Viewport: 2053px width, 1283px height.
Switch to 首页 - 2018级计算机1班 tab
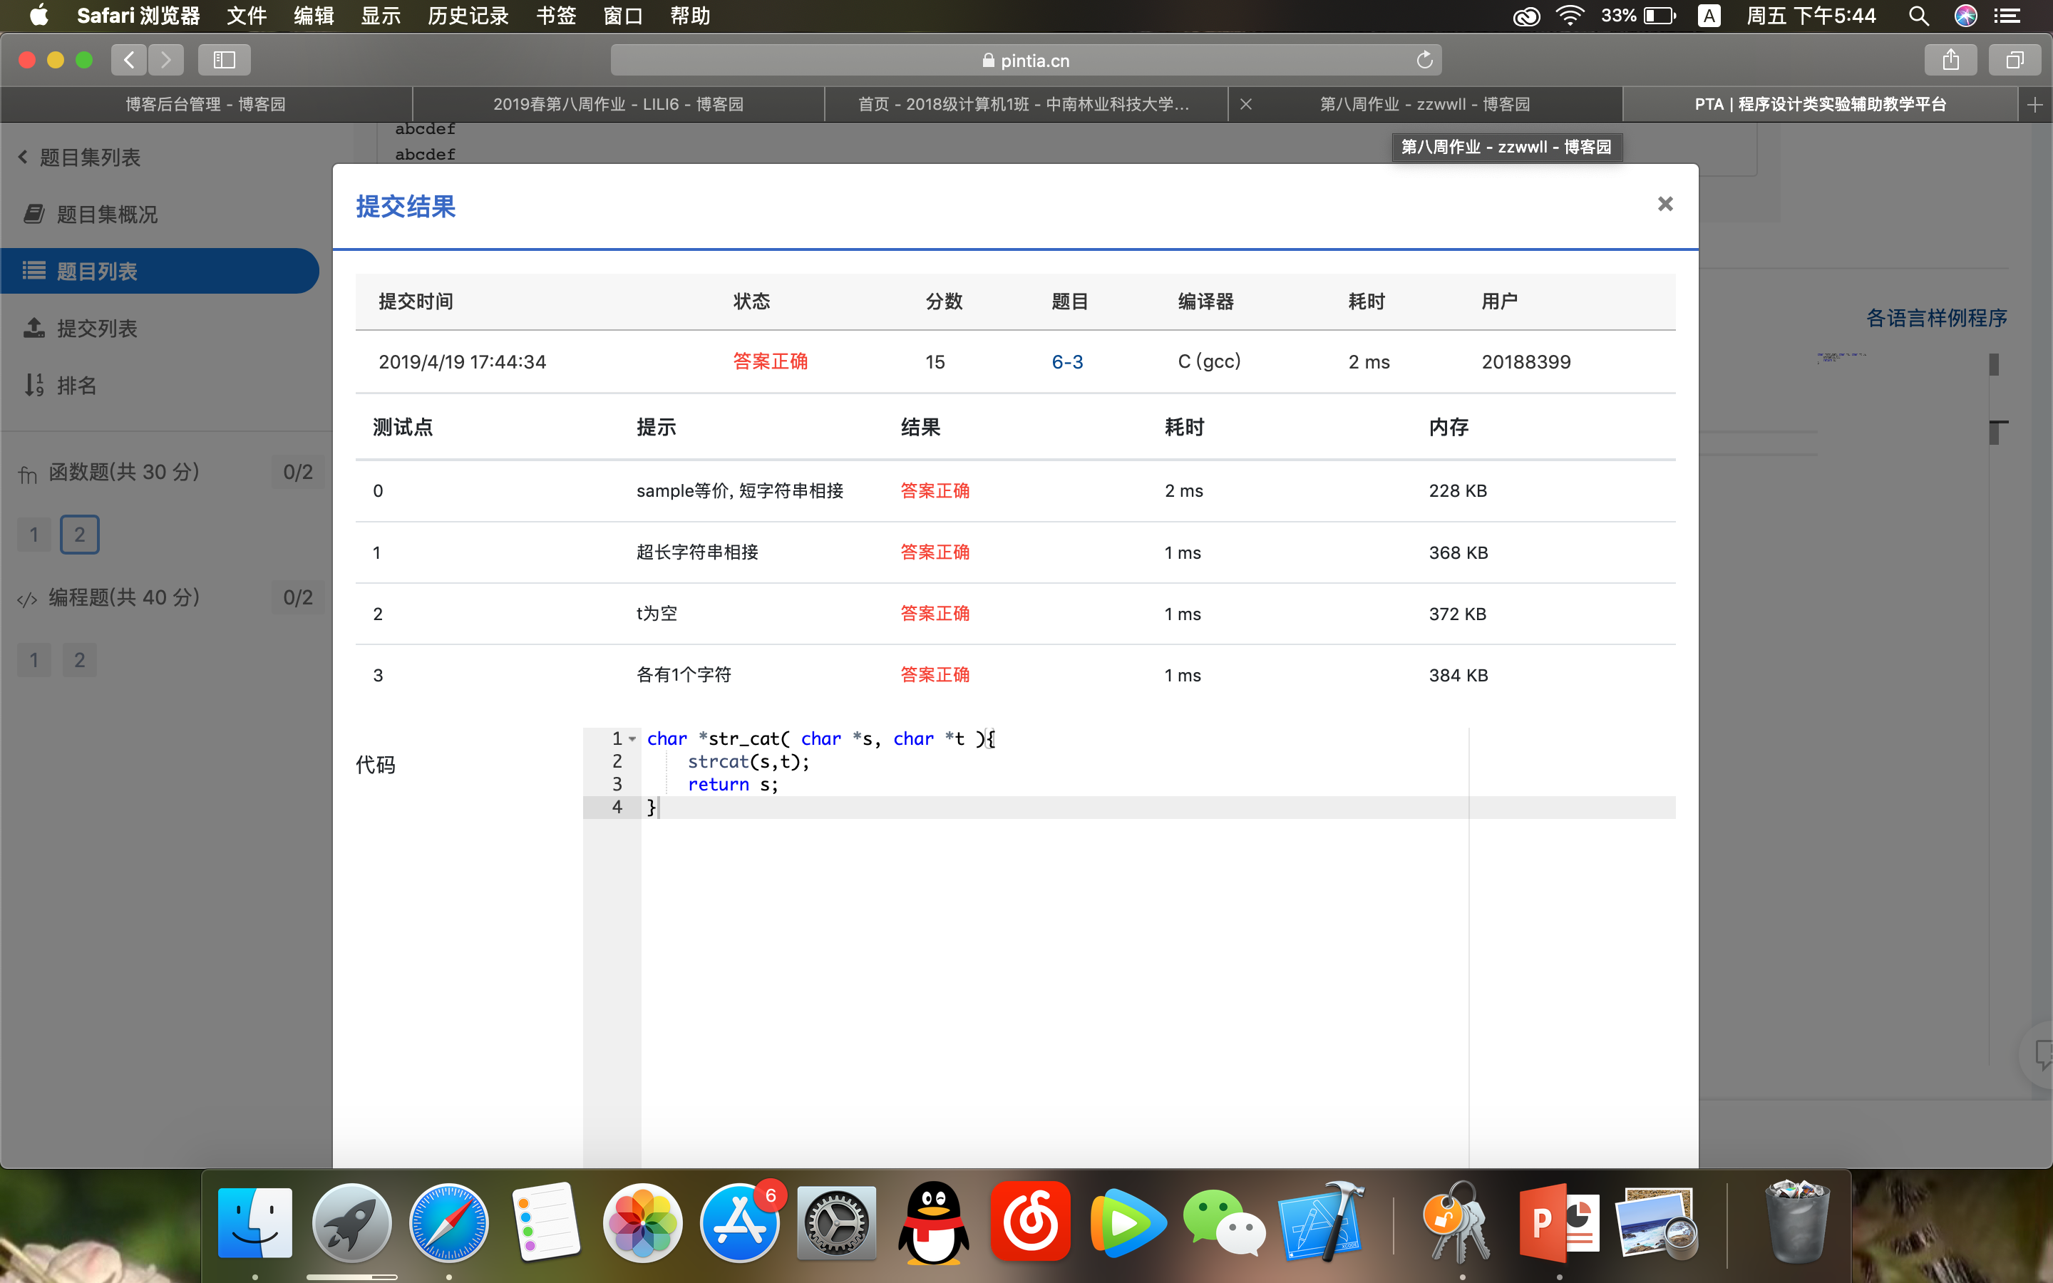1025,104
